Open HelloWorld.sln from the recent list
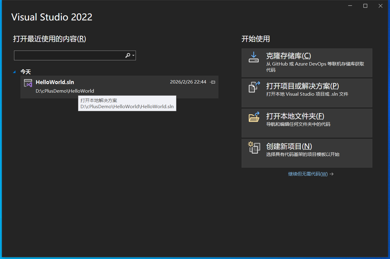This screenshot has height=259, width=390. (119, 87)
